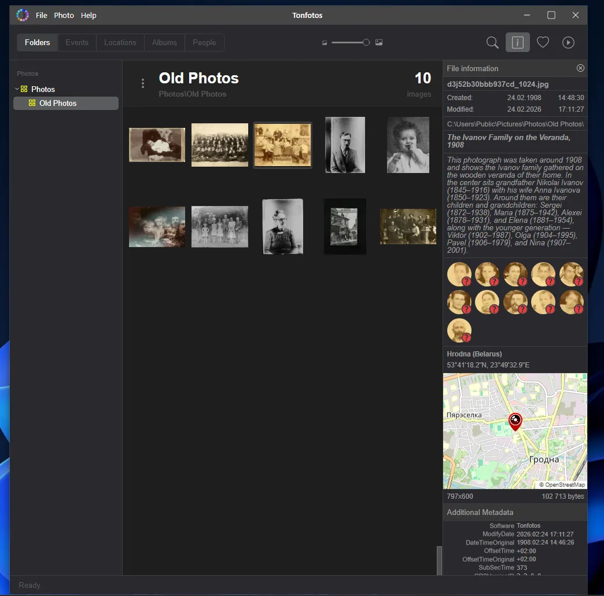The width and height of the screenshot is (604, 596).
Task: Click the small thumbnail size icon
Action: pyautogui.click(x=325, y=43)
